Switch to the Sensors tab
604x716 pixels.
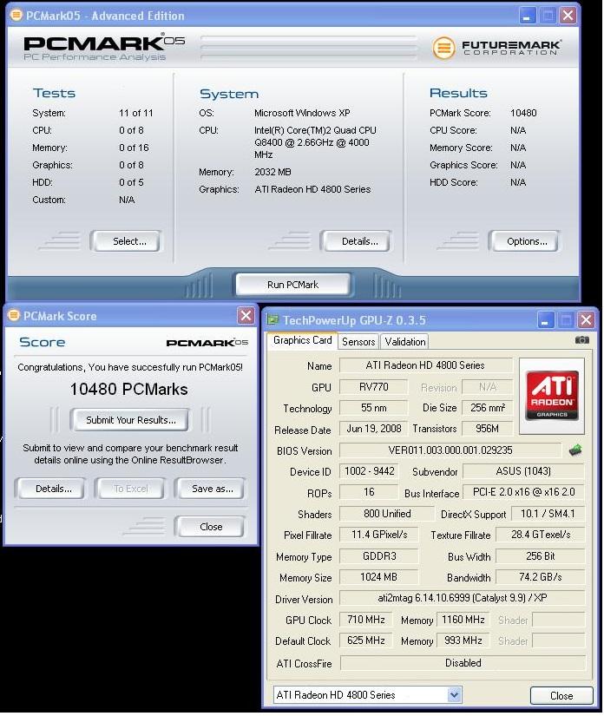pyautogui.click(x=358, y=343)
